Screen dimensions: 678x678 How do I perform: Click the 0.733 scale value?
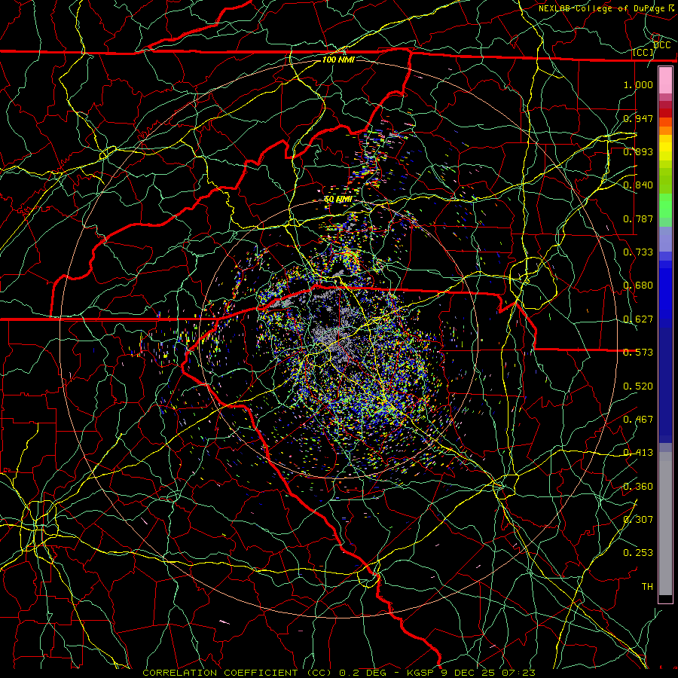(x=638, y=252)
